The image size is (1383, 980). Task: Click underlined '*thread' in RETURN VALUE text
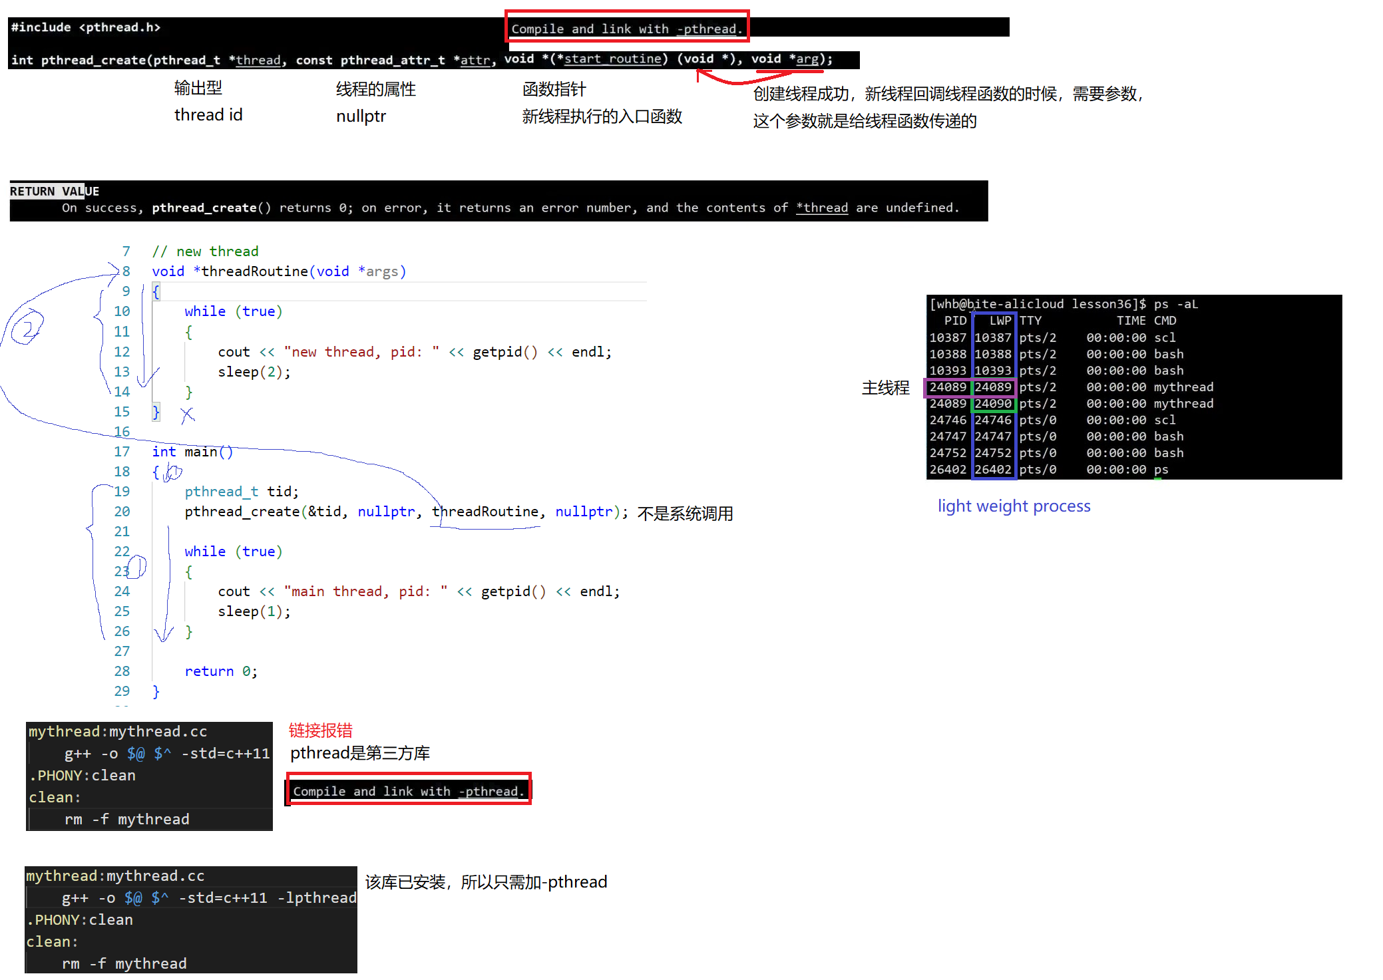822,208
